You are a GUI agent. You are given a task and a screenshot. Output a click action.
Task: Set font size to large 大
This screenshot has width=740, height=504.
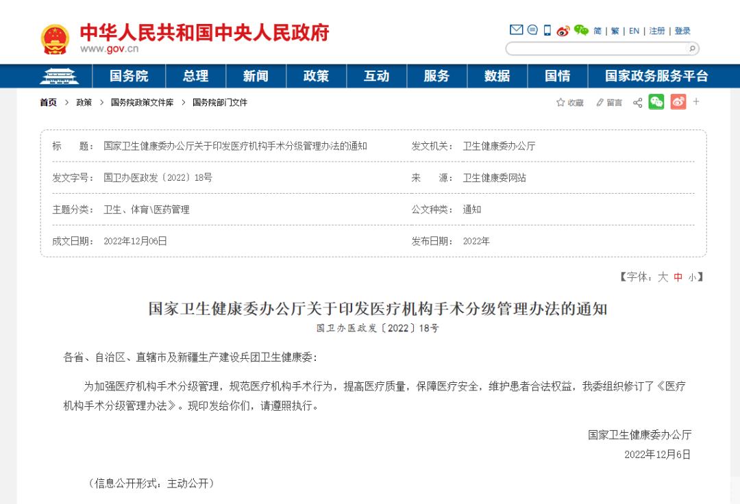click(663, 277)
